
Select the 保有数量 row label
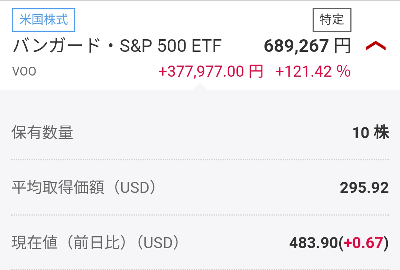point(42,133)
